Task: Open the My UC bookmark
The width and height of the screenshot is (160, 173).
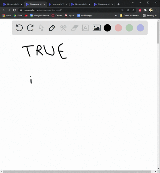Action: [x=70, y=16]
